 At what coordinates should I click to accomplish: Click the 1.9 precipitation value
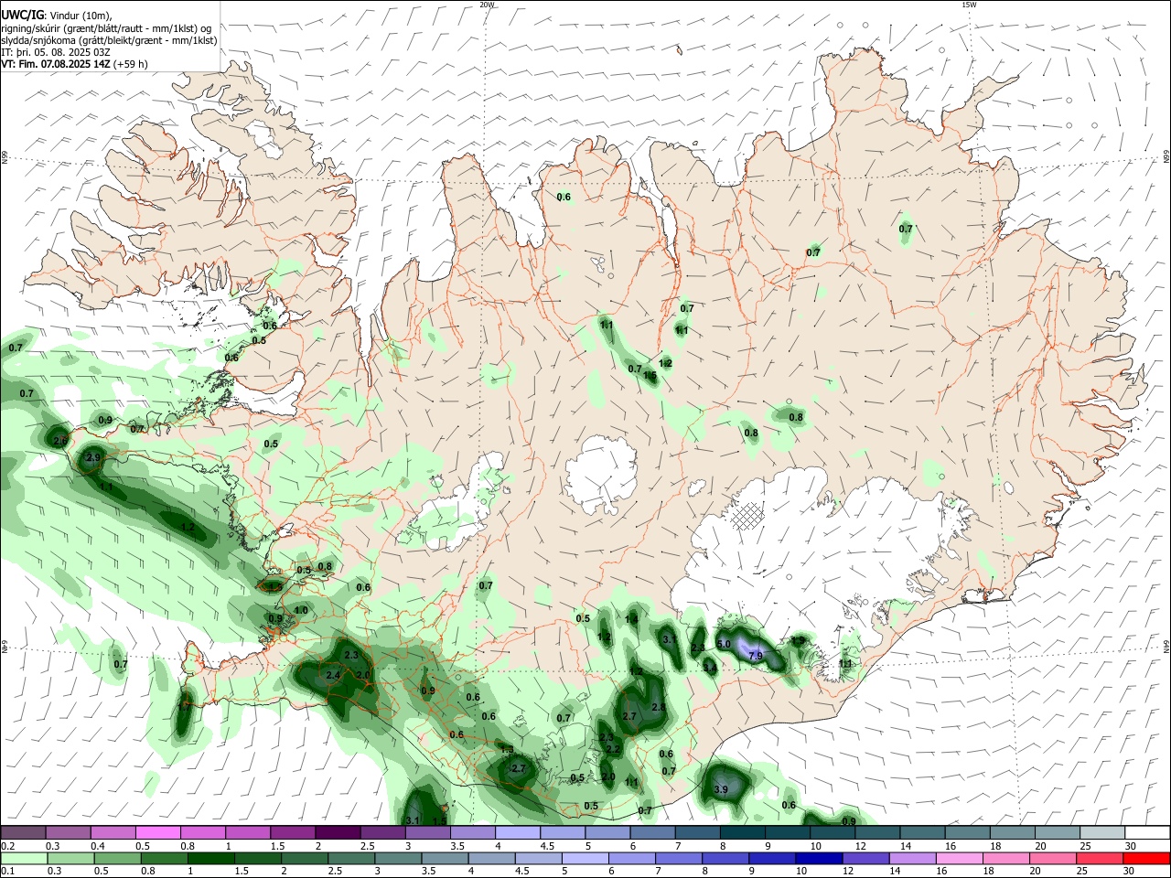click(x=798, y=640)
